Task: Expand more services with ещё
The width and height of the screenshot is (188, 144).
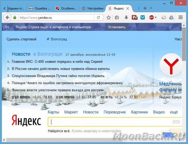Action: click(174, 112)
